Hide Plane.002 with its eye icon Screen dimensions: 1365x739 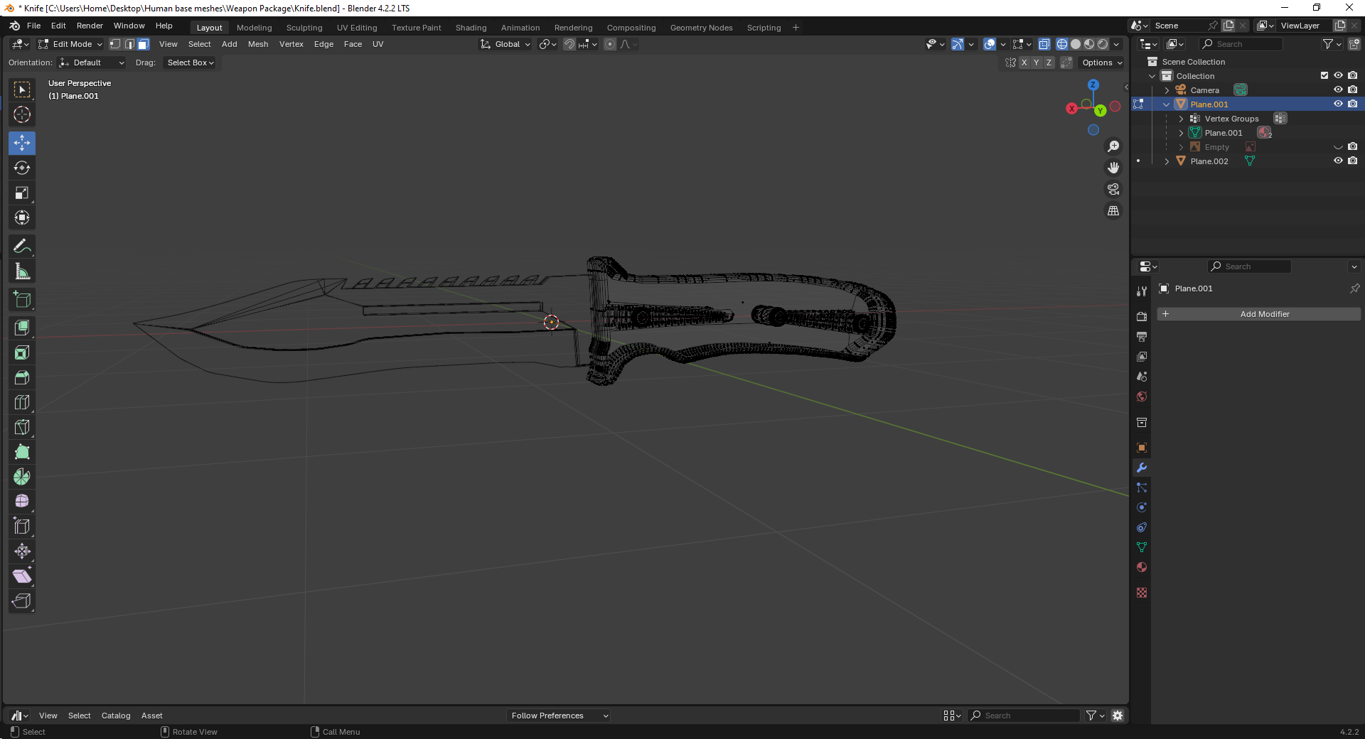click(1338, 161)
